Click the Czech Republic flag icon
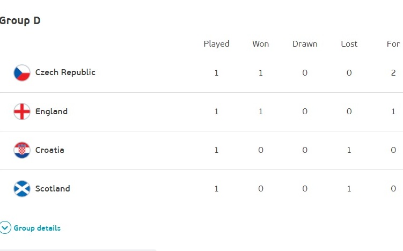 click(x=22, y=73)
